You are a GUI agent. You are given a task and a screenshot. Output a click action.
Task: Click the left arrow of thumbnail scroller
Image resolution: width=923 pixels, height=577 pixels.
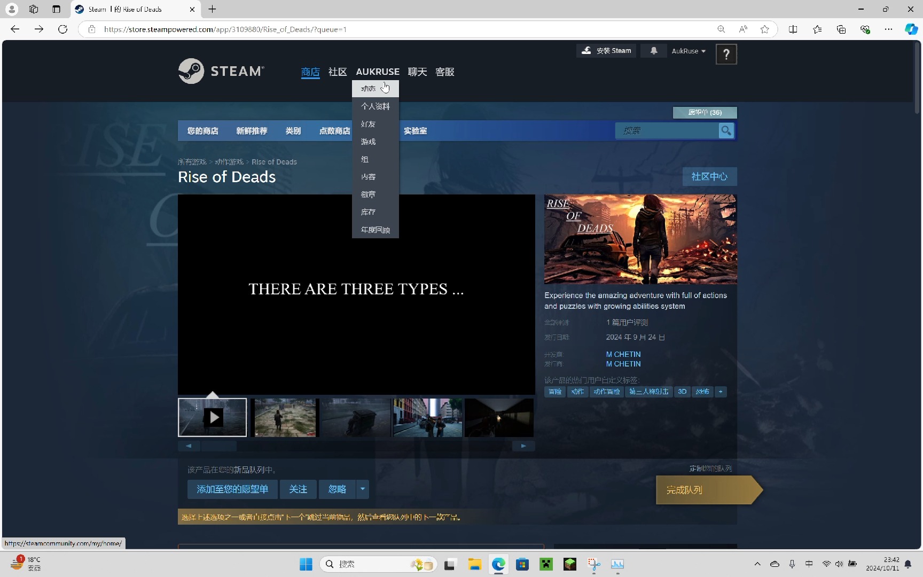pyautogui.click(x=189, y=446)
